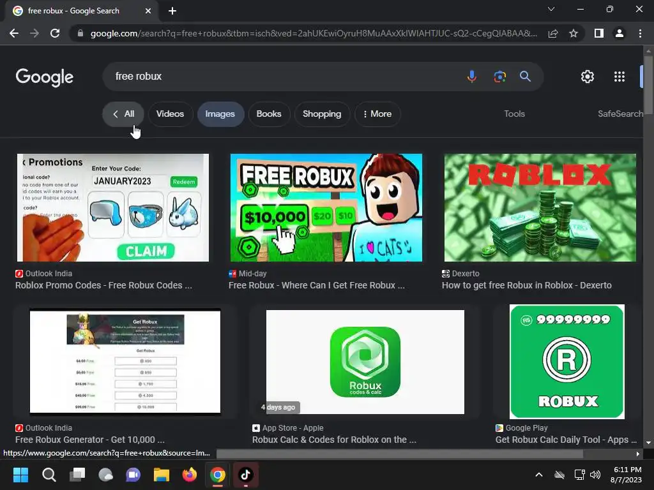Click the lock icon in address bar
Image resolution: width=654 pixels, height=490 pixels.
pyautogui.click(x=80, y=33)
